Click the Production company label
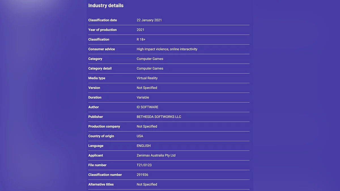The image size is (340, 191). coord(104,126)
